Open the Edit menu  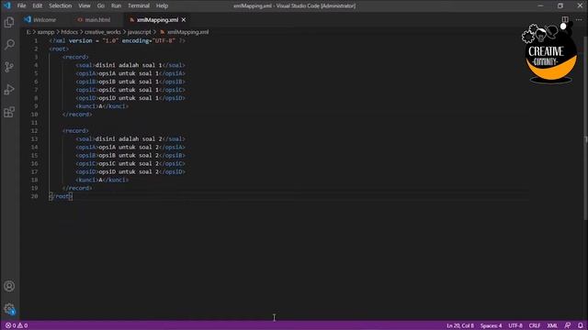[37, 5]
